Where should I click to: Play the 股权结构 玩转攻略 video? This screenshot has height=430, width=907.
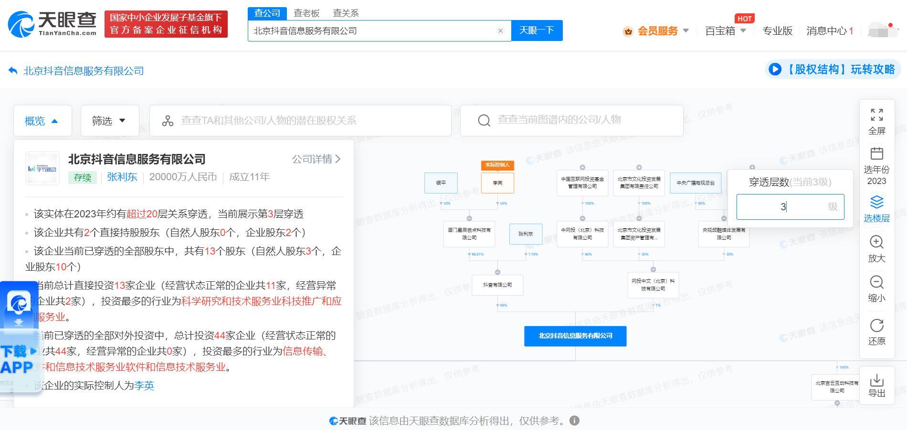(x=833, y=70)
